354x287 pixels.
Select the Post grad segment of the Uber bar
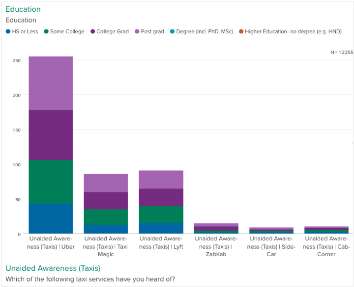(51, 83)
